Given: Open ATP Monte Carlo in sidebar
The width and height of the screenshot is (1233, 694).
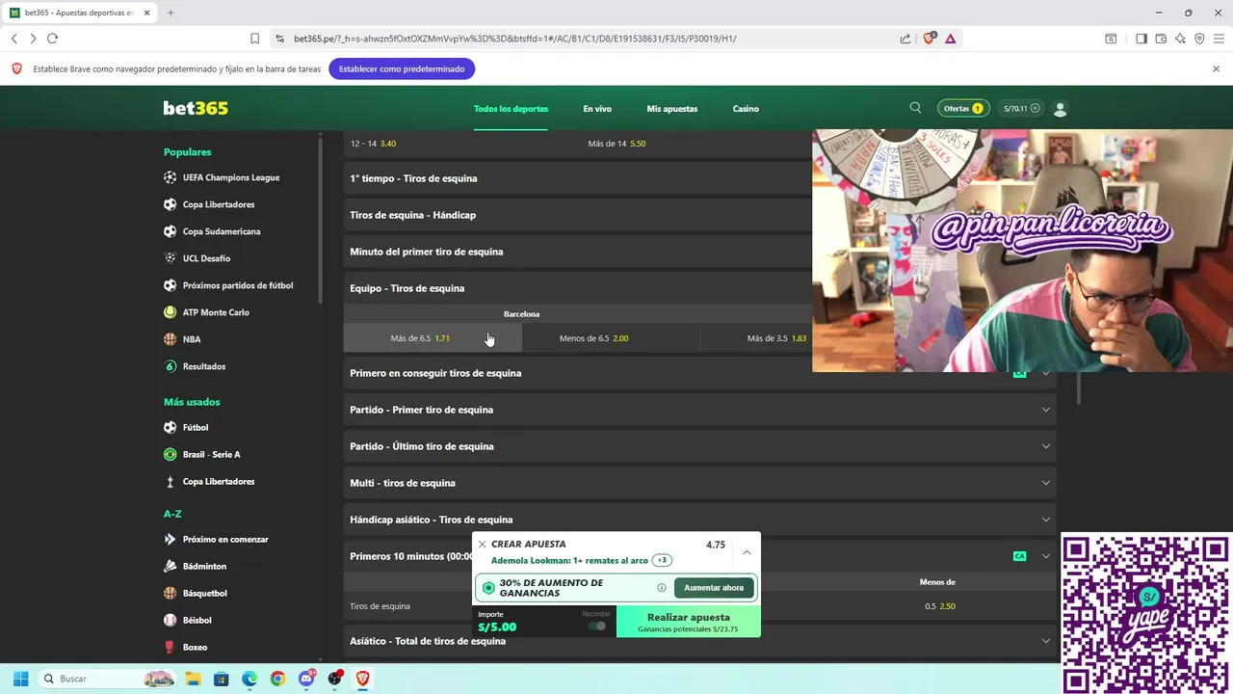Looking at the screenshot, I should coord(216,312).
